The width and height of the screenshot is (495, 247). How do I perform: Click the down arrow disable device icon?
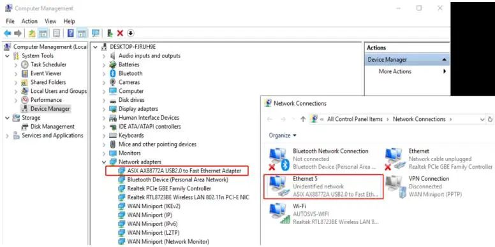pos(130,33)
